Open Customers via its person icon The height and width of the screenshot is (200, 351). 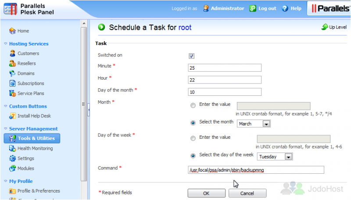click(x=12, y=53)
